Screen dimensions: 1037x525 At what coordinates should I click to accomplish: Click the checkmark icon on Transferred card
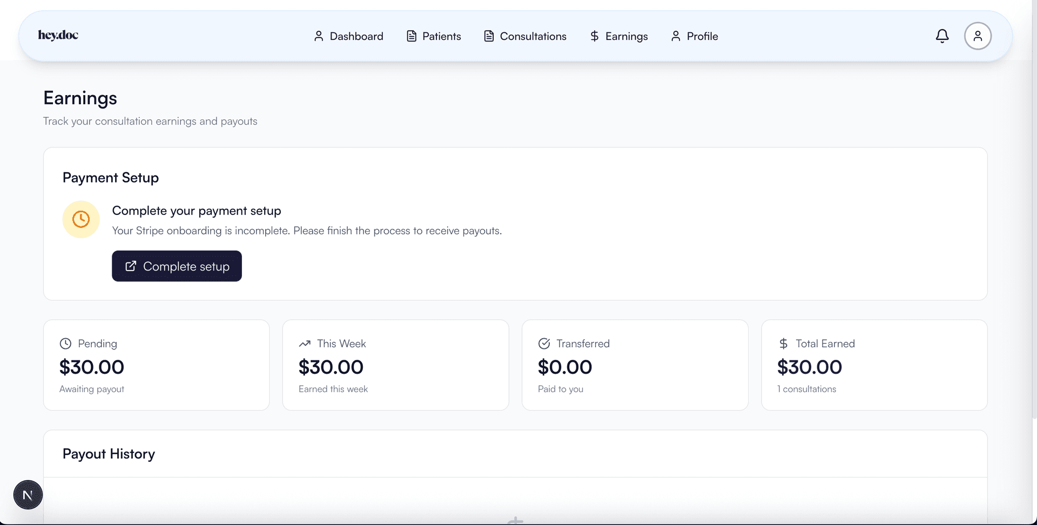pyautogui.click(x=544, y=344)
